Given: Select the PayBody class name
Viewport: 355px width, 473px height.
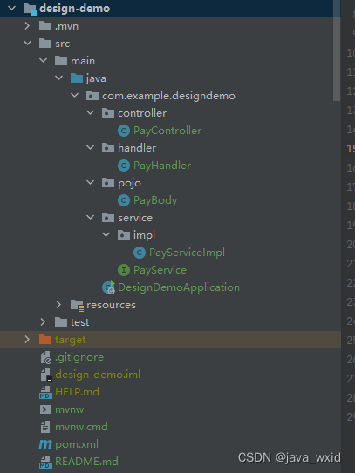Looking at the screenshot, I should 155,200.
